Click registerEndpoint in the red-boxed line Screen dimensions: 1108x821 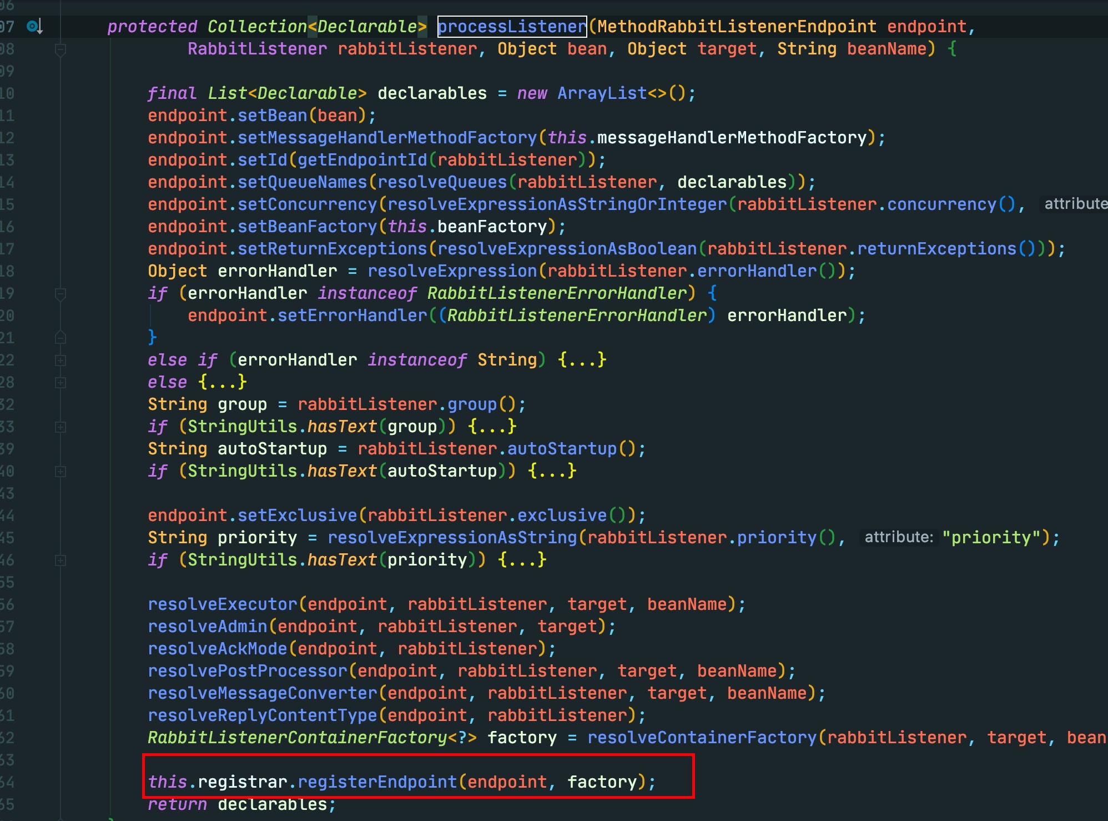click(x=377, y=782)
